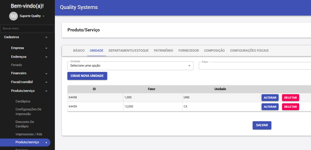
Task: Open Cardápios in the sidebar
Action: [23, 101]
